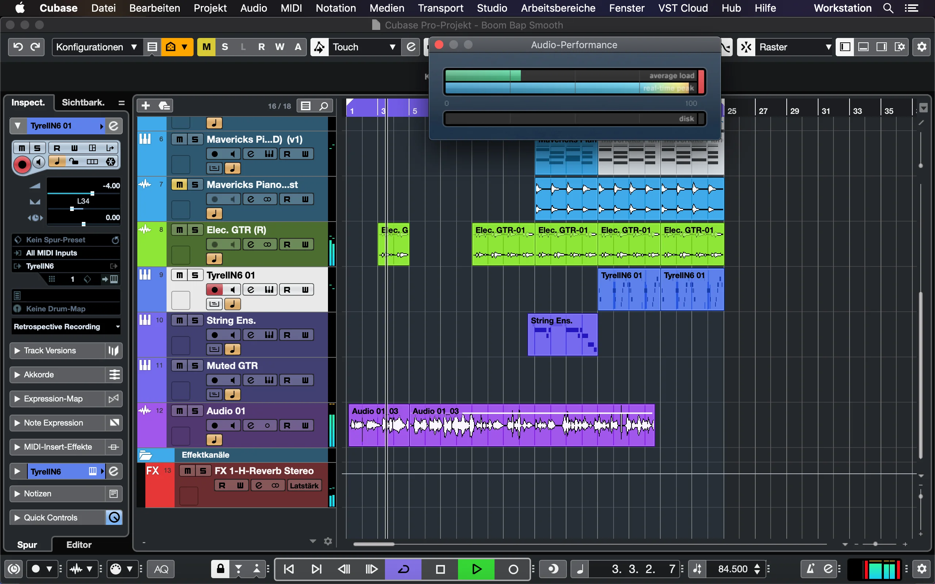Open the Track Versions icon in Inspector
Screen dimensions: 935x584
[113, 351]
